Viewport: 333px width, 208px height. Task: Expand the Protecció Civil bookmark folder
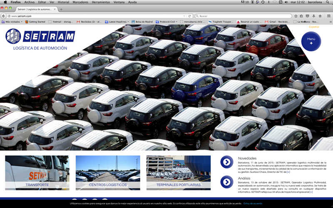point(166,22)
